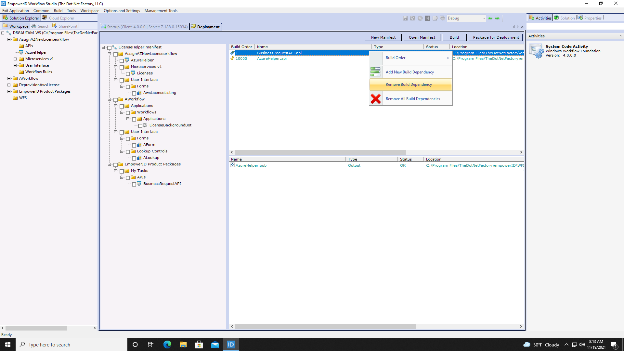
Task: Open the Search tab with binoculars icon
Action: [40, 26]
